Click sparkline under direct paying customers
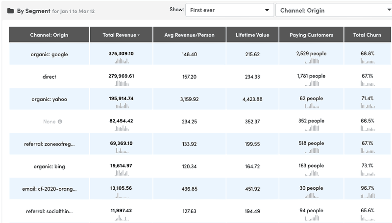 tap(311, 83)
